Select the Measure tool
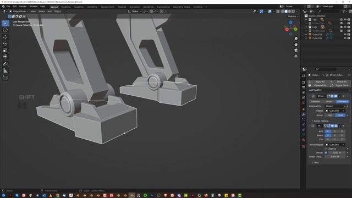Image resolution: width=352 pixels, height=198 pixels. 5,70
